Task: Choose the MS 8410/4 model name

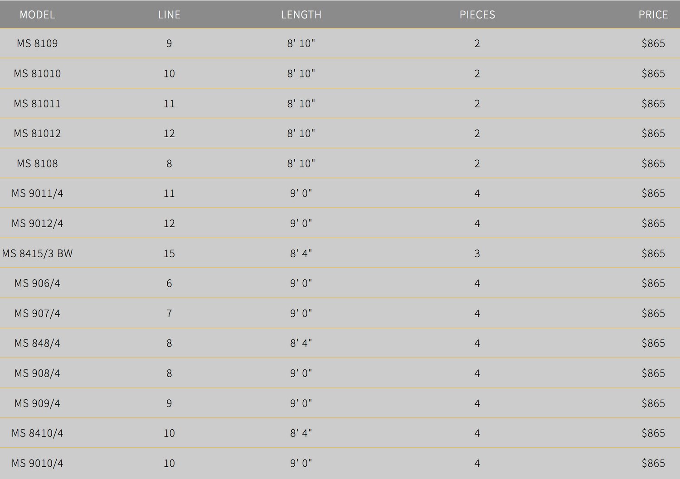Action: point(37,433)
